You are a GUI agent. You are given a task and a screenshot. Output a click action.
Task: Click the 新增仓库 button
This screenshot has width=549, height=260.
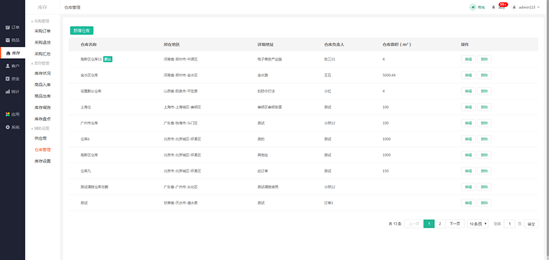(81, 30)
